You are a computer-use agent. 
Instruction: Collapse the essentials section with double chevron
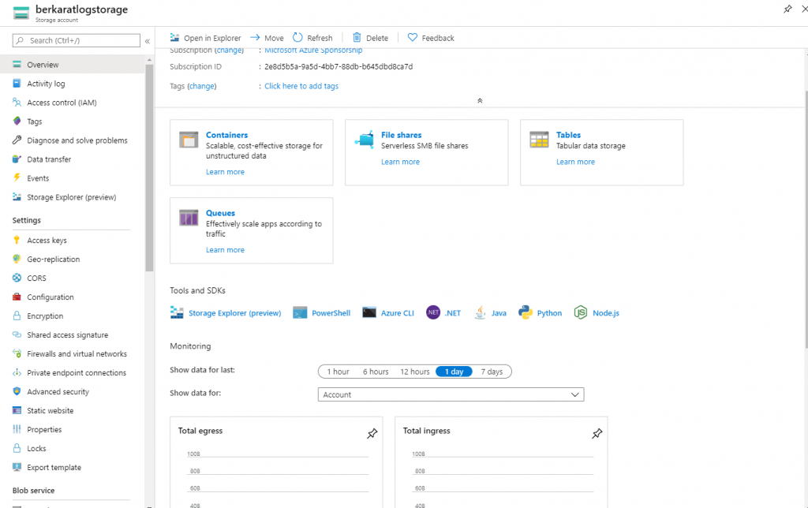point(480,100)
